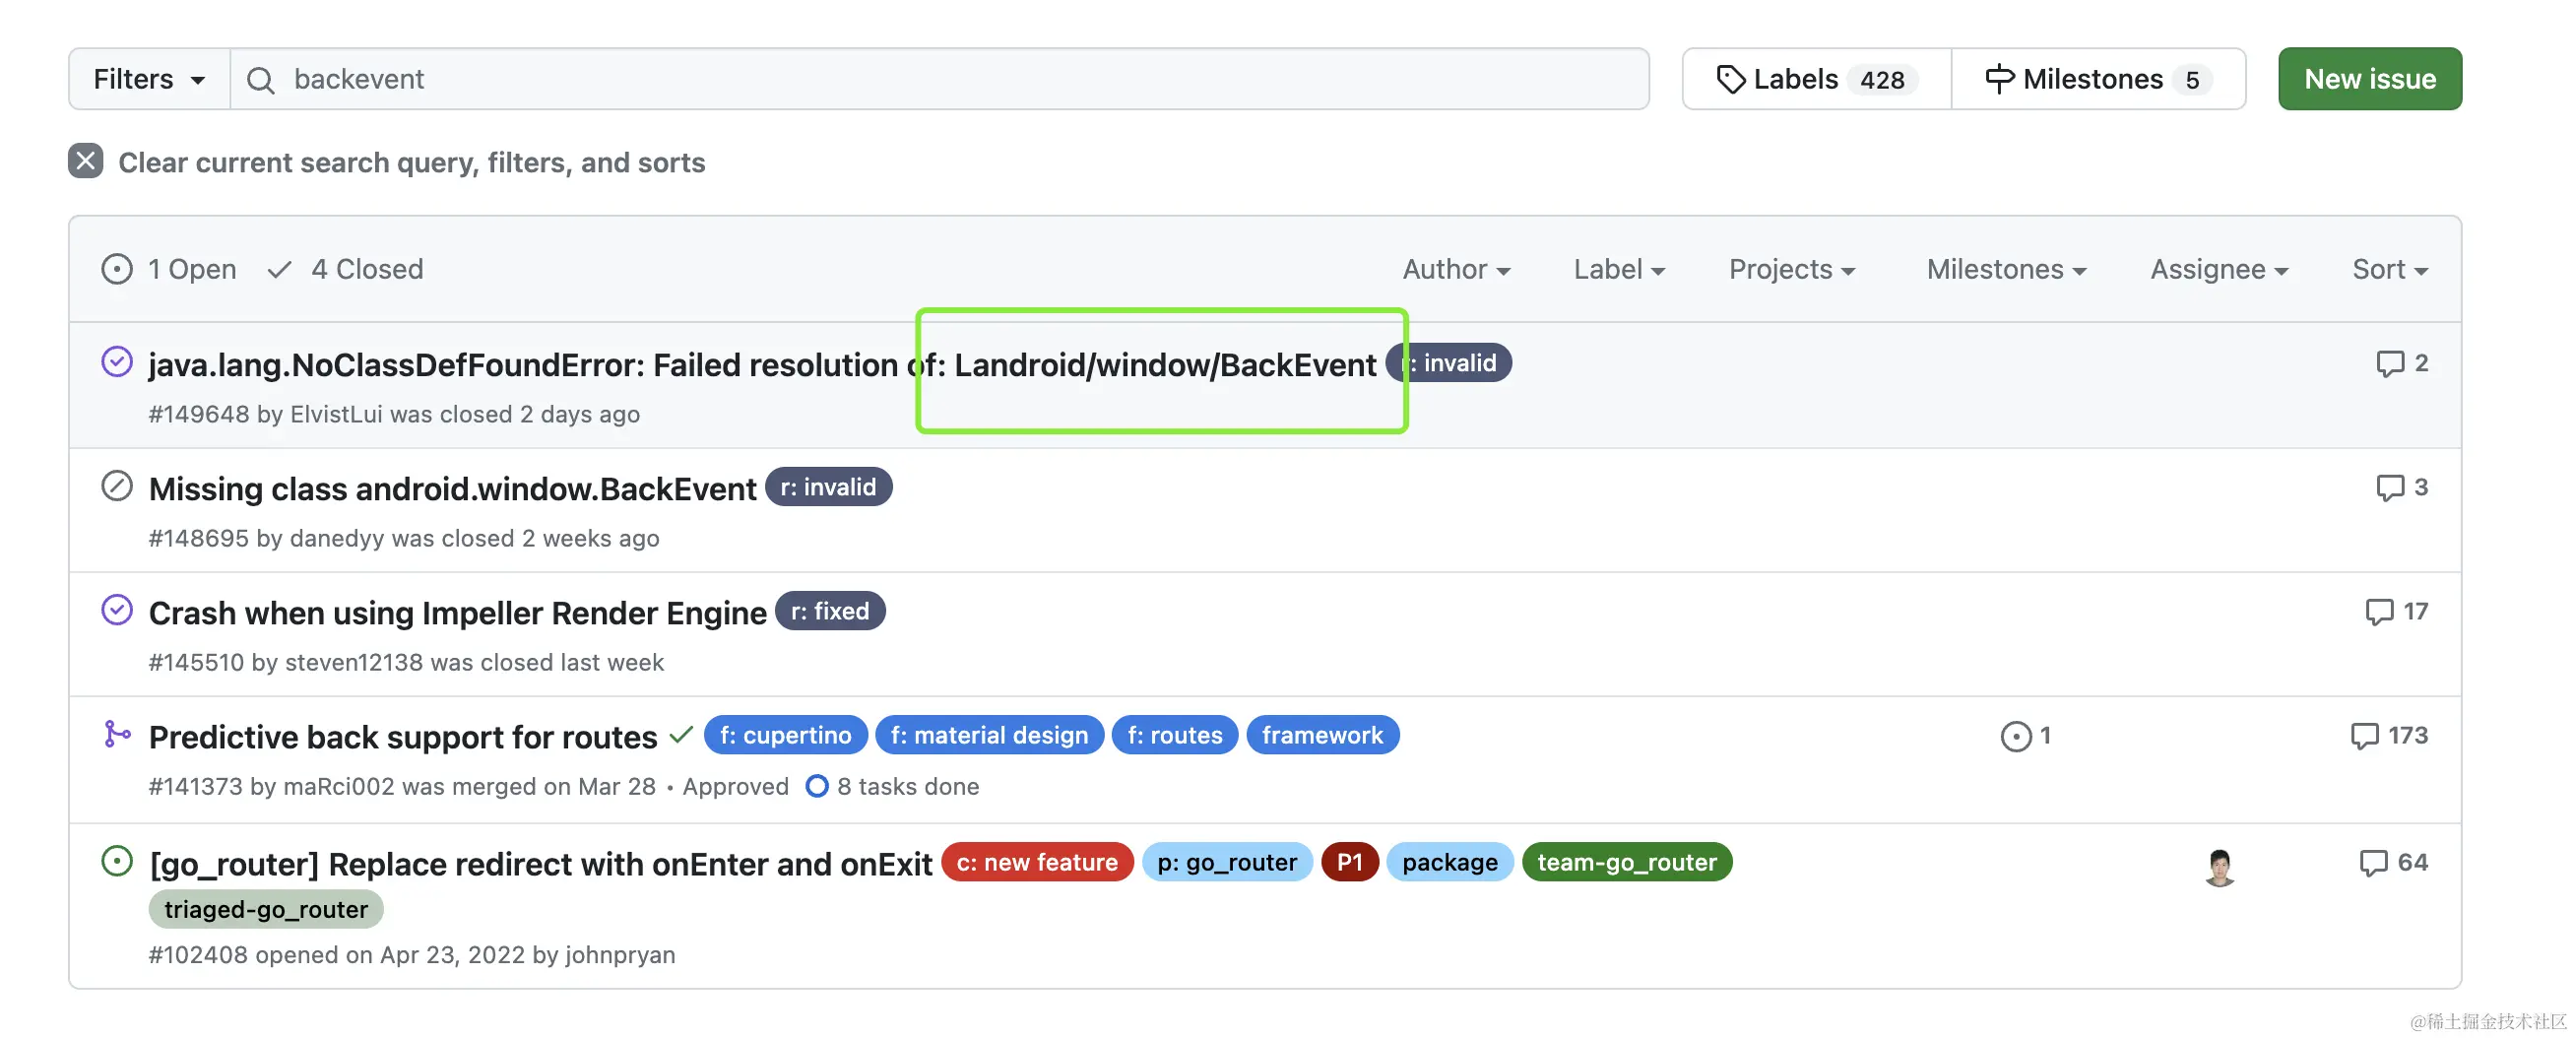The image size is (2574, 1038).
Task: Open Crash when using Impeller Render Engine
Action: (x=458, y=613)
